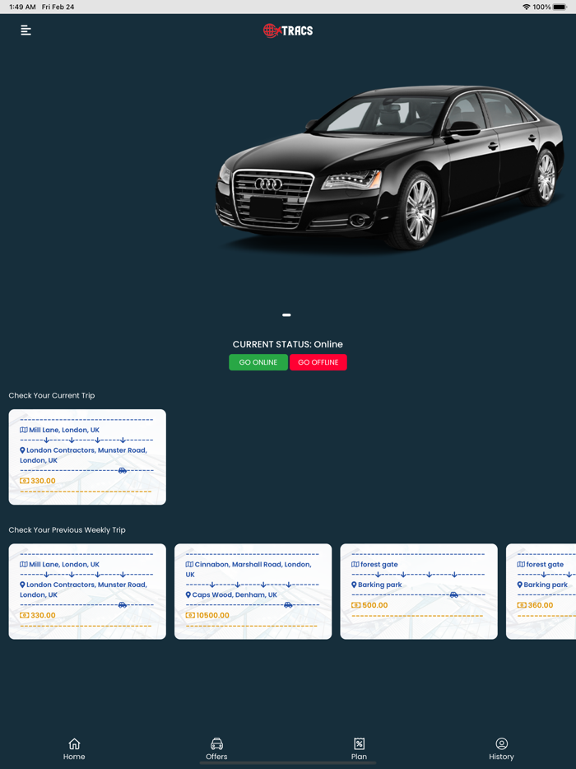Open current trip card Mill Lane
This screenshot has height=769, width=576.
coord(87,457)
